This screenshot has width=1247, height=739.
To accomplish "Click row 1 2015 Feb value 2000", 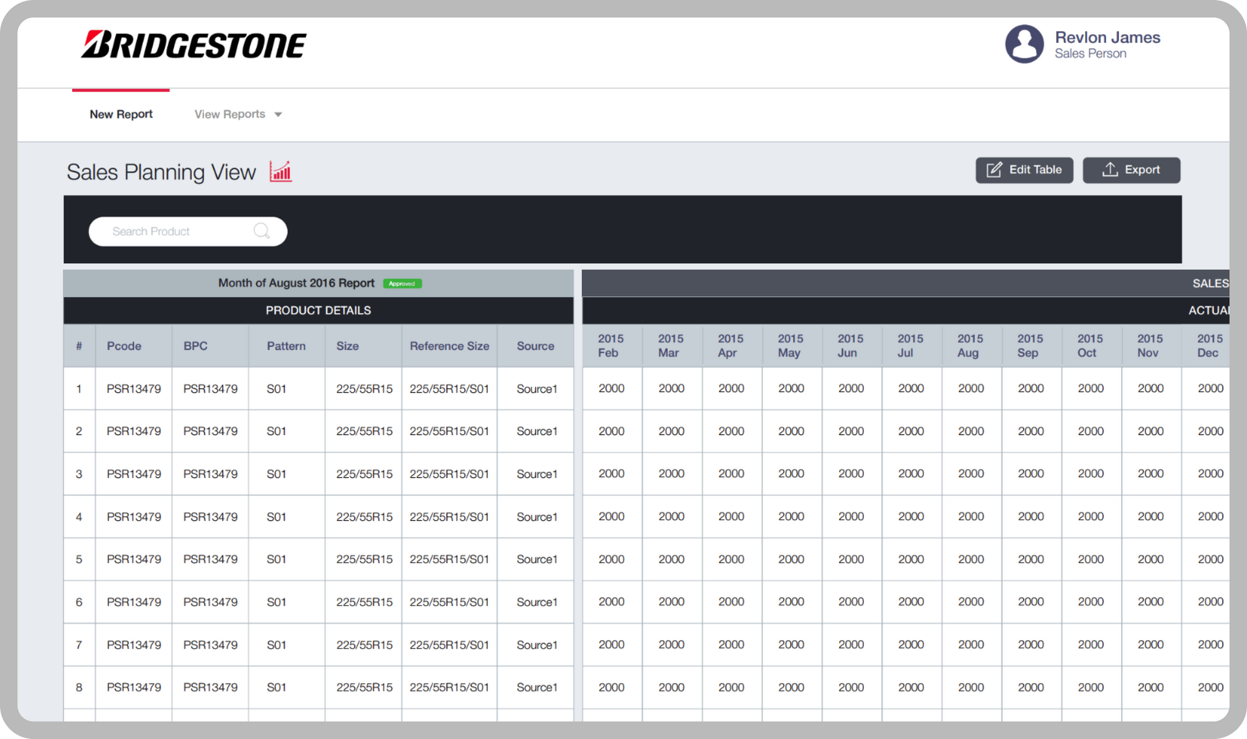I will 612,388.
